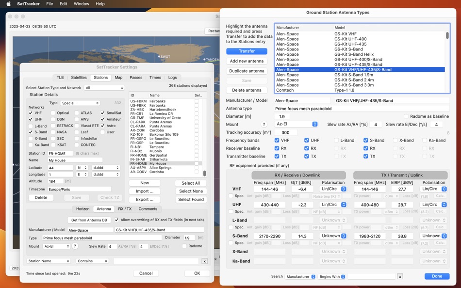
Task: Click the UHF RX Freq span field 430-440
Action: click(x=270, y=205)
